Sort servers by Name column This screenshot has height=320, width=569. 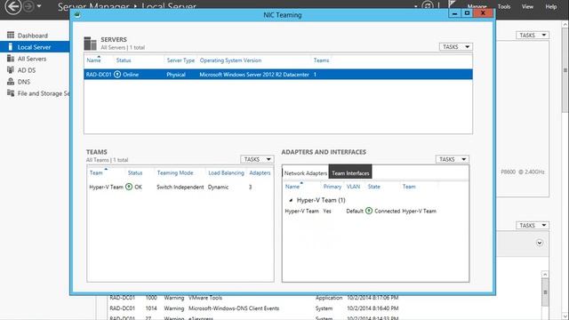[93, 60]
